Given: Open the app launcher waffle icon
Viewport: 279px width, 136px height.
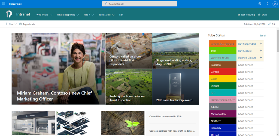Looking at the screenshot, I should tap(4, 4).
